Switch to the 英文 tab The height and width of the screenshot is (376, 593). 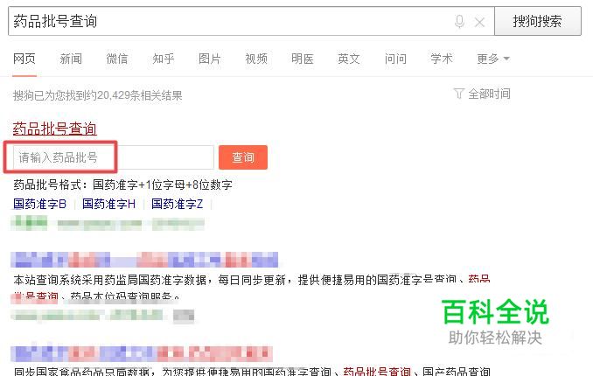point(349,59)
